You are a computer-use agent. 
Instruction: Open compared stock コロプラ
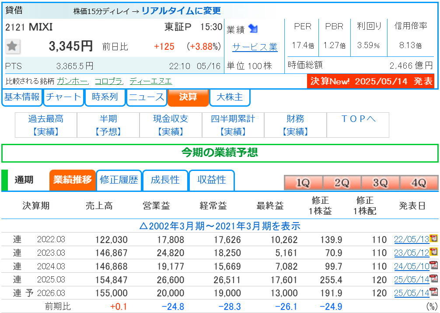tap(108, 81)
